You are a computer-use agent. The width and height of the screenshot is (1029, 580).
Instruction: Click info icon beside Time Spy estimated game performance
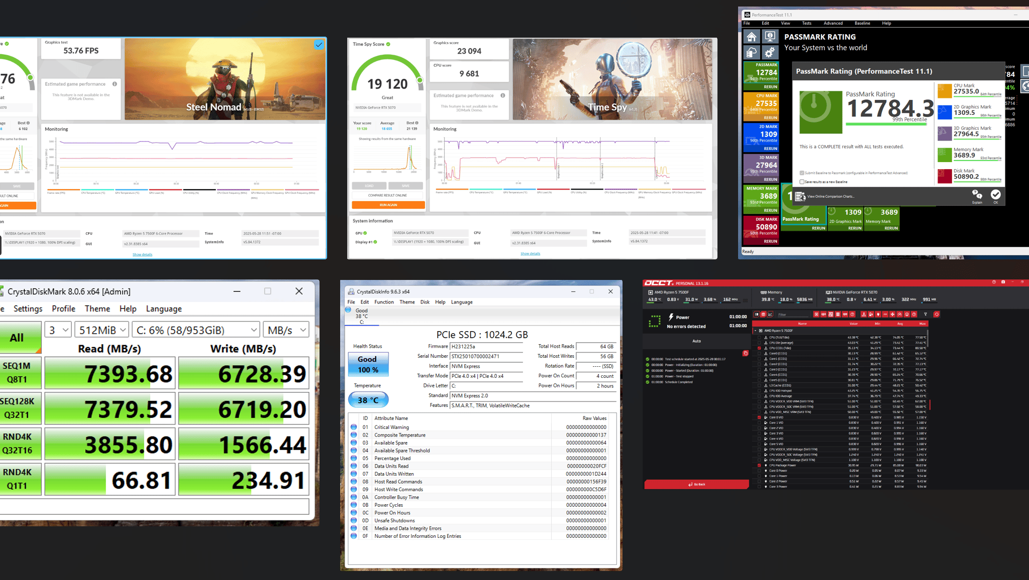502,95
